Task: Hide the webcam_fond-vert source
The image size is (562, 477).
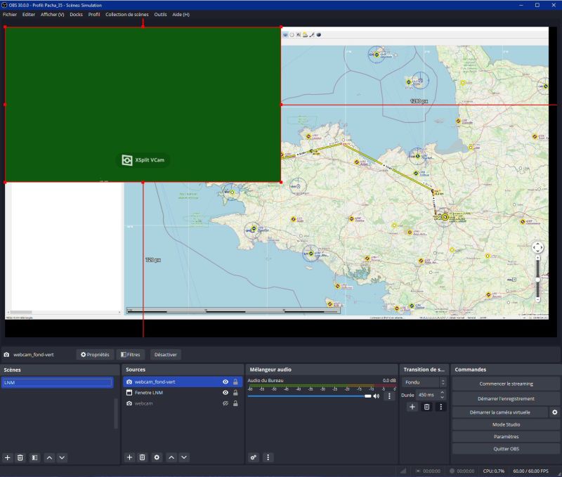Action: coord(226,381)
